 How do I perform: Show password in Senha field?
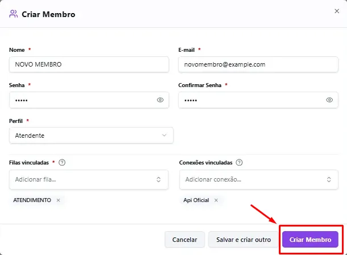[160, 100]
